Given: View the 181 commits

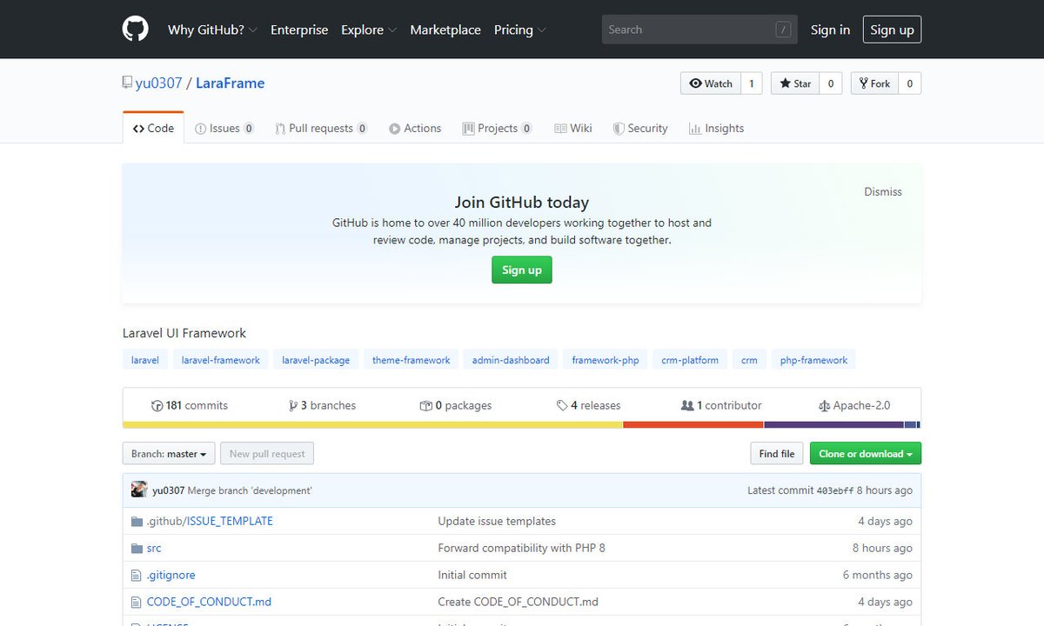Looking at the screenshot, I should (x=190, y=405).
